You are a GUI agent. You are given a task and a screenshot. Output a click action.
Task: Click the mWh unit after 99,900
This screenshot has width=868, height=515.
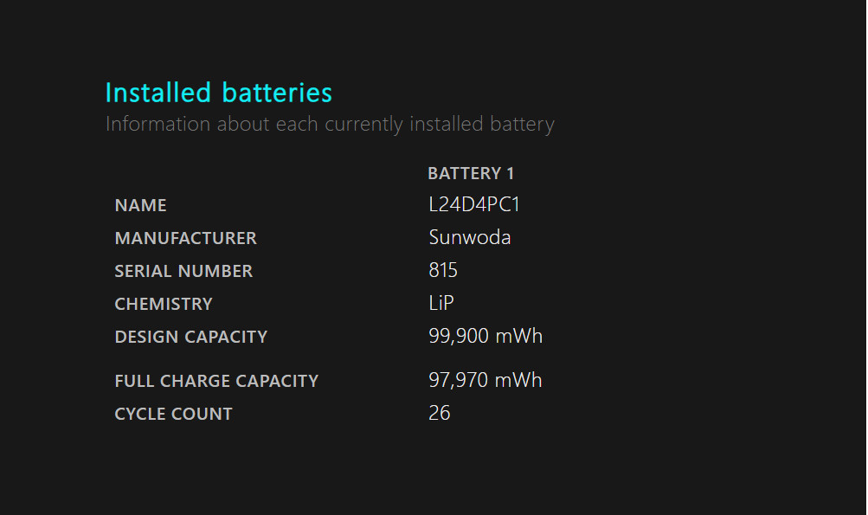coord(518,336)
